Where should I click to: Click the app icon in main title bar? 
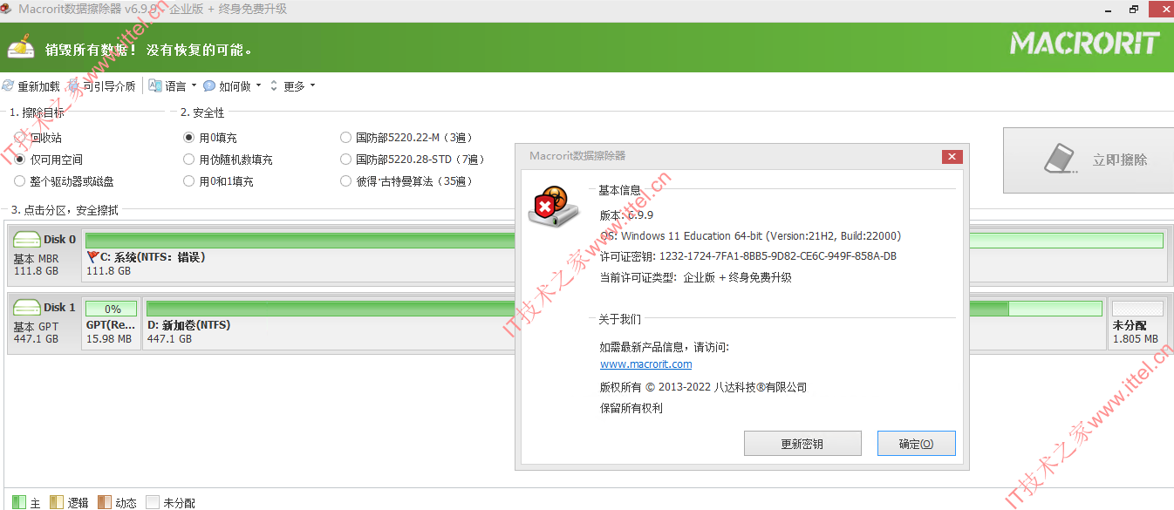click(x=9, y=10)
